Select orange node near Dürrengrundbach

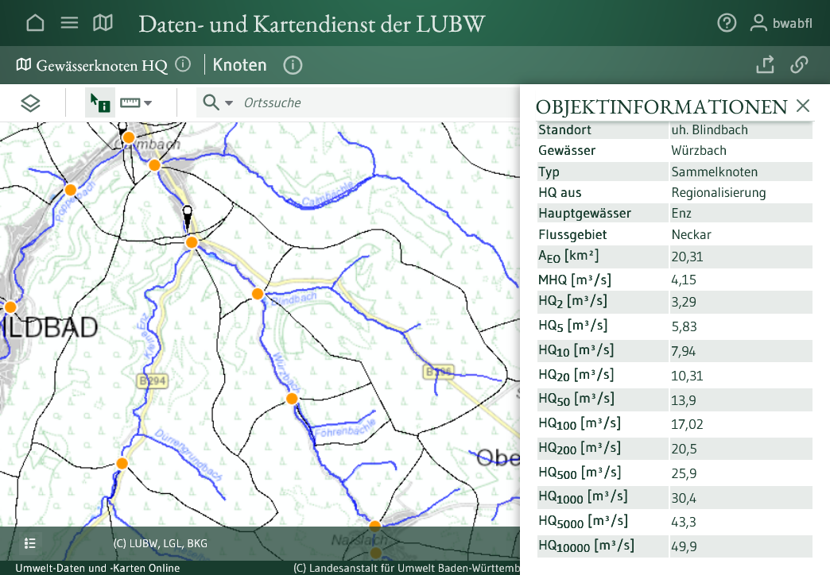coord(122,463)
